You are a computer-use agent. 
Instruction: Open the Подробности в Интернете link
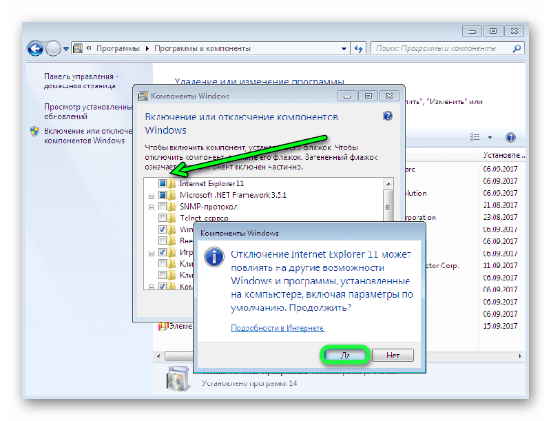pyautogui.click(x=278, y=328)
